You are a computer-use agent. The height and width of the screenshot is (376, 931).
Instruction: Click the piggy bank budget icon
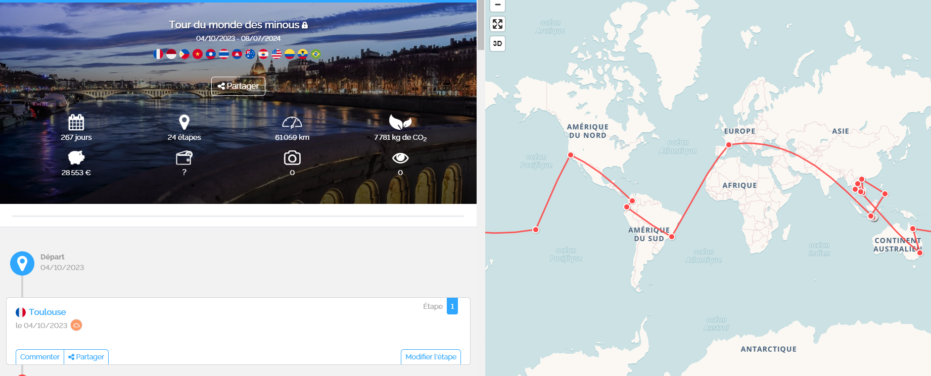[76, 158]
